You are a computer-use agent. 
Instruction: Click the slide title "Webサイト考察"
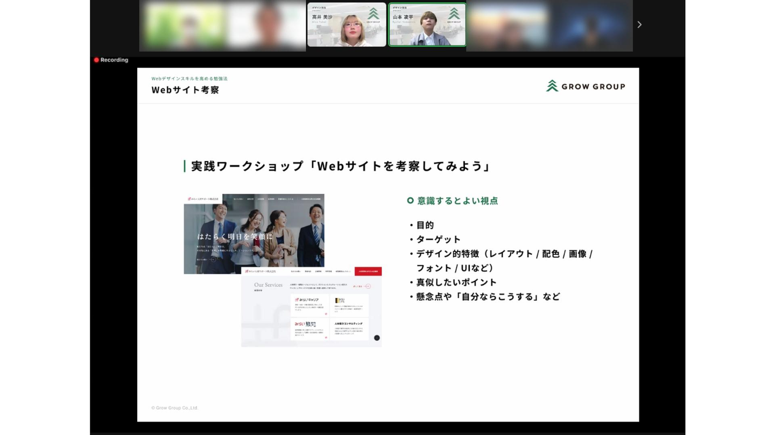point(185,90)
